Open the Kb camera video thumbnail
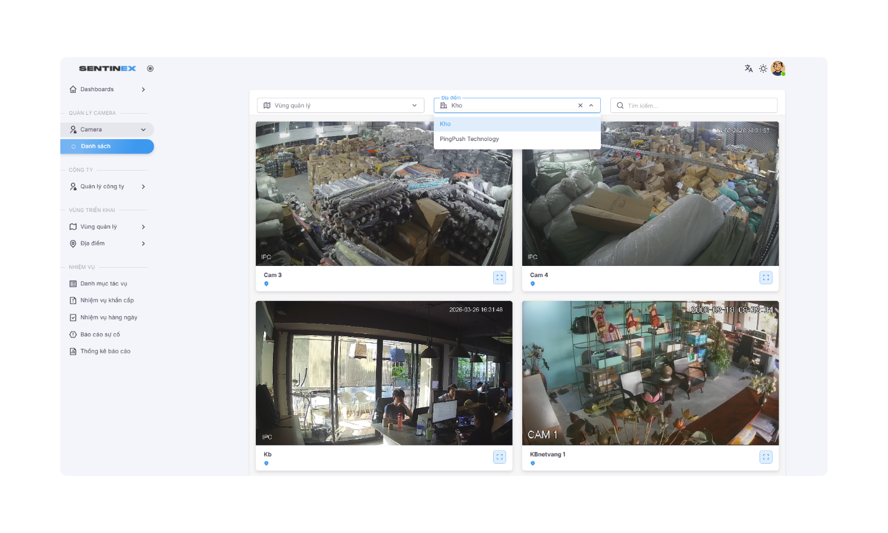 (384, 373)
